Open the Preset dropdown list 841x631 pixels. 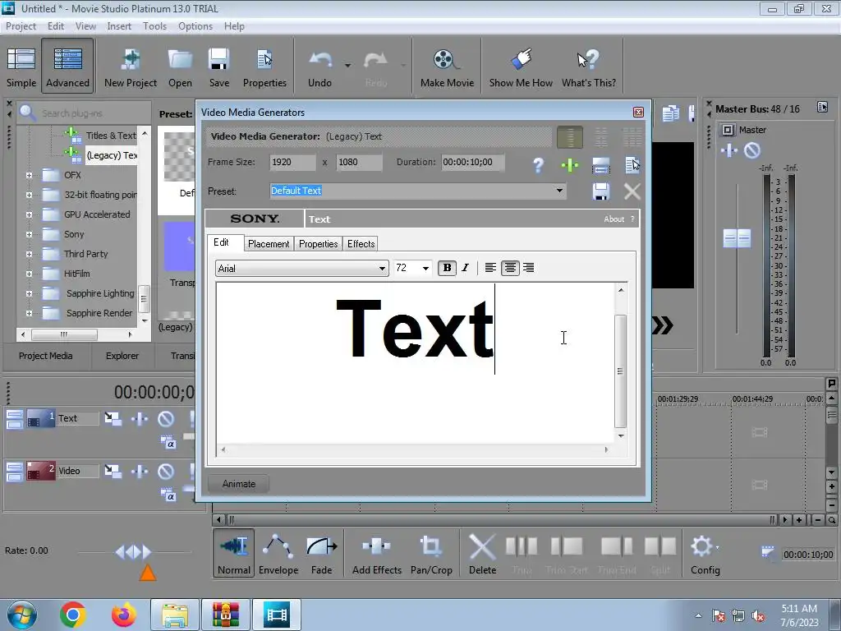point(558,191)
